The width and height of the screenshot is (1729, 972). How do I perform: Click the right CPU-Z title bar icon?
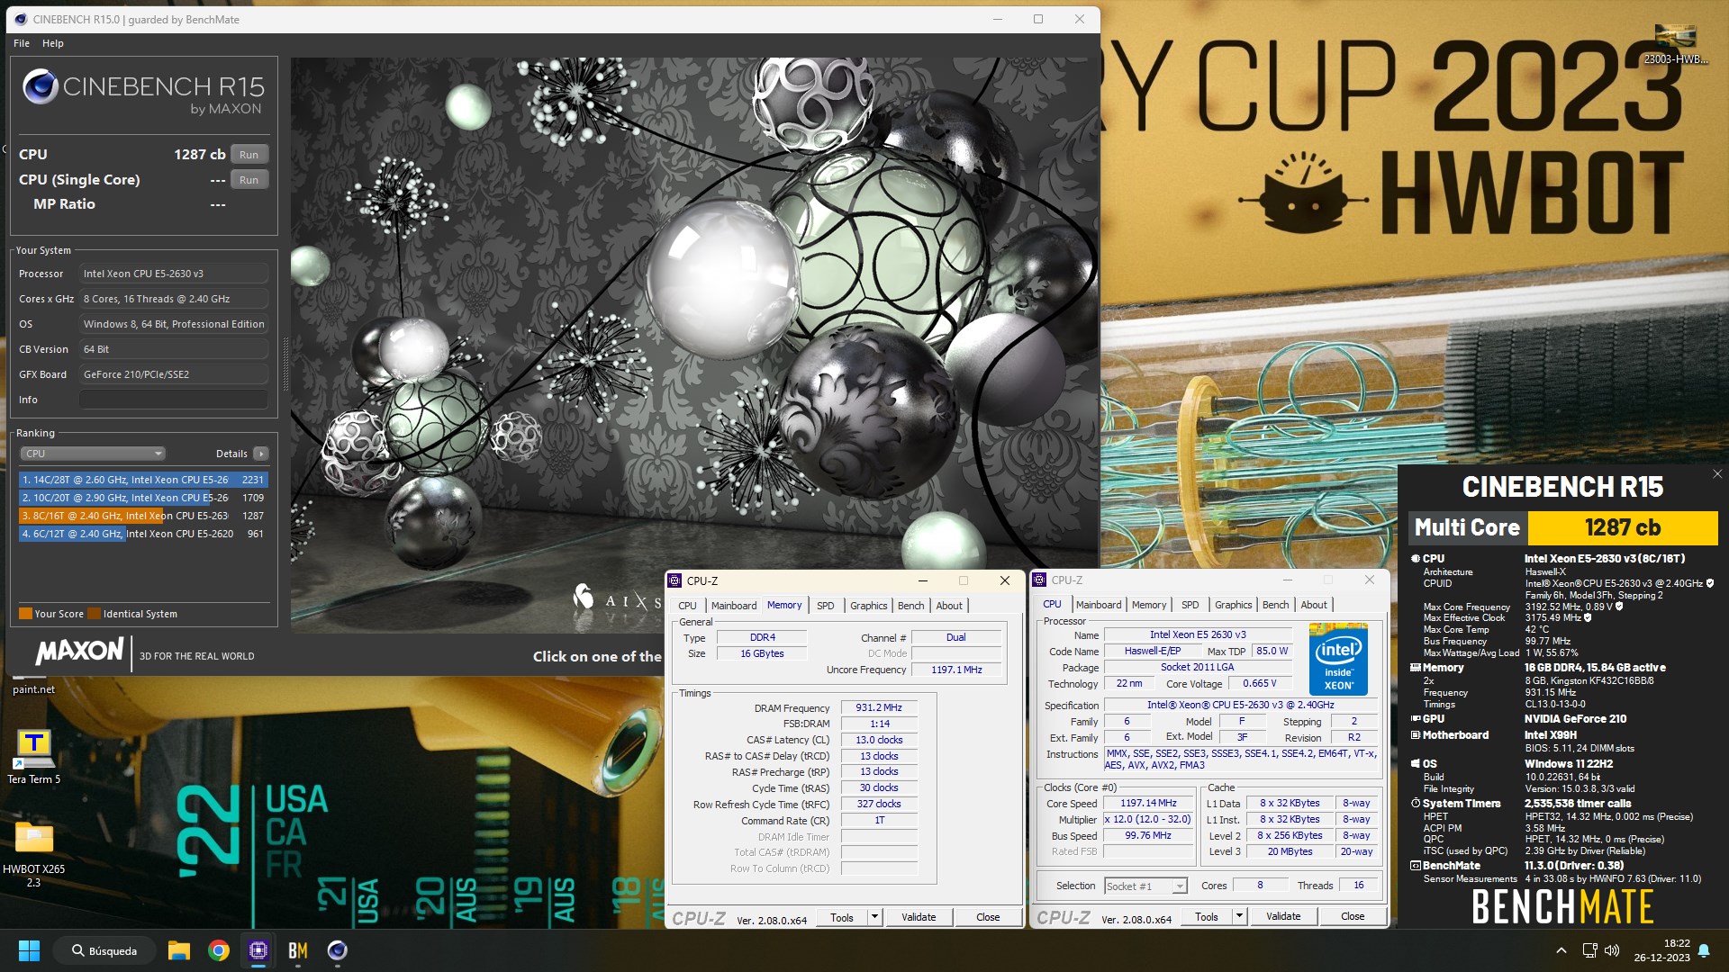click(1040, 580)
